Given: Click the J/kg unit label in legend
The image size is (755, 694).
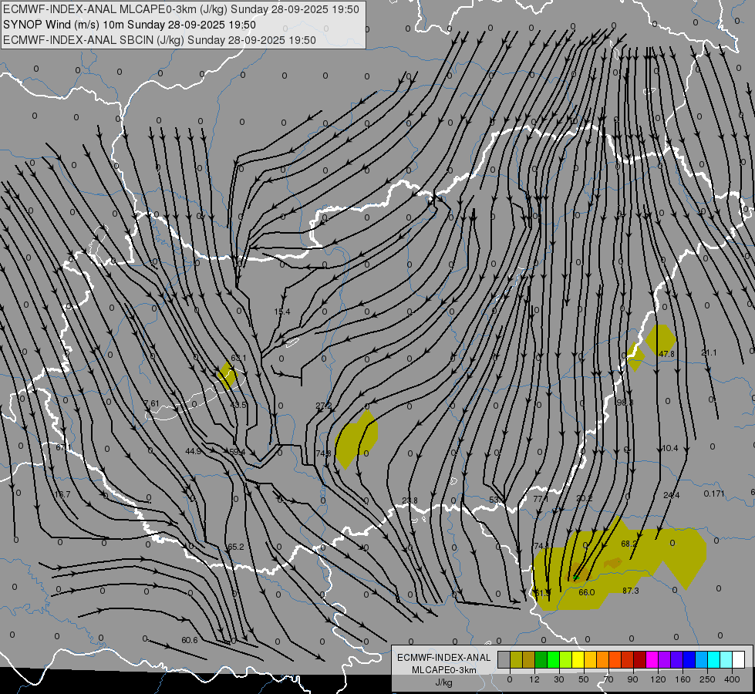Looking at the screenshot, I should point(443,682).
